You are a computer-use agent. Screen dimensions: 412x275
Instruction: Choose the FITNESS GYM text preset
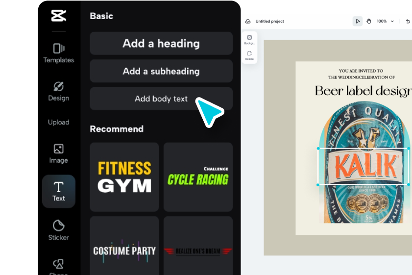pyautogui.click(x=124, y=177)
